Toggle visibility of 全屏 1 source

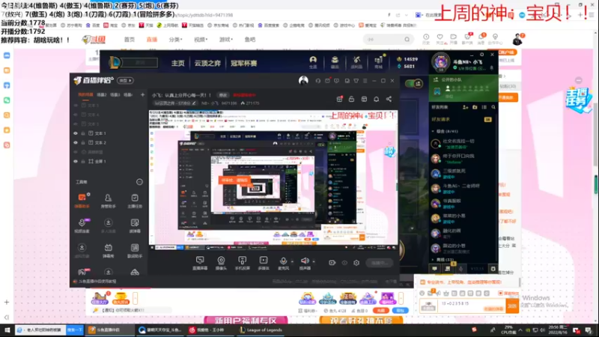click(76, 161)
